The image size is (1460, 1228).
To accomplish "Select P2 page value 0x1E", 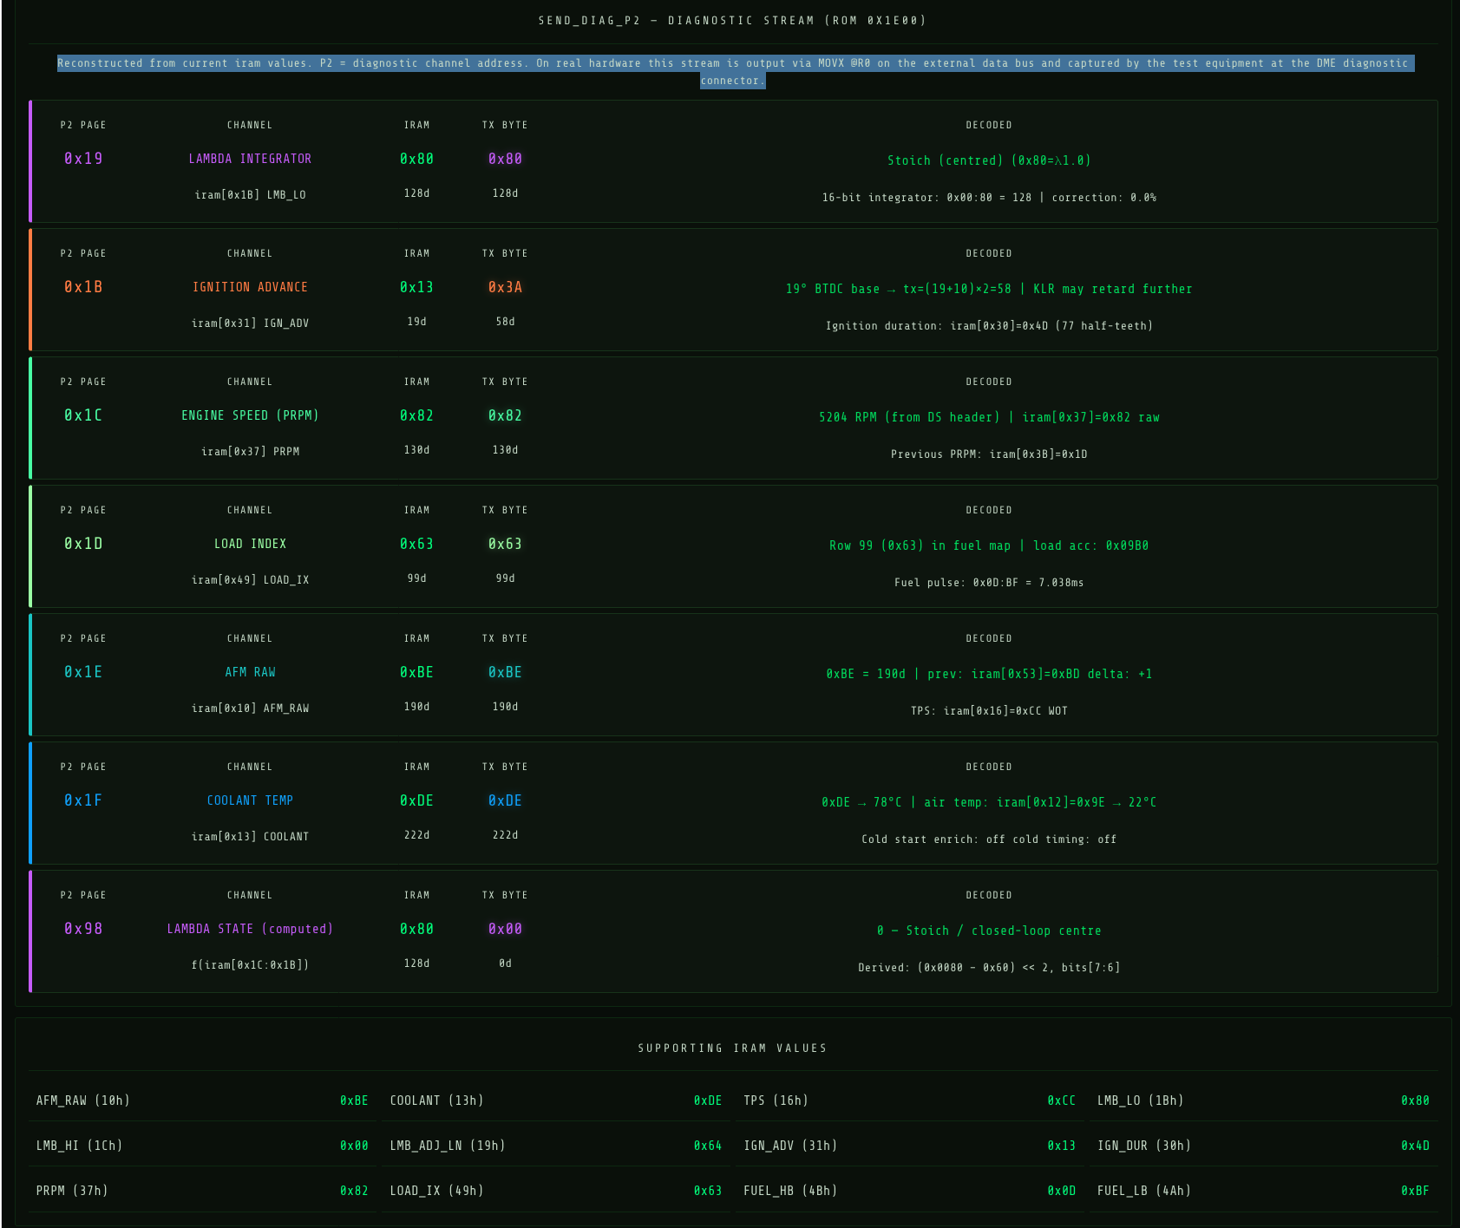I will pos(83,672).
